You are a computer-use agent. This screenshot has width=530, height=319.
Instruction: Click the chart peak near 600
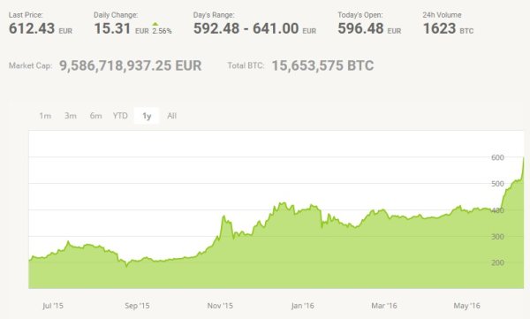(523, 158)
